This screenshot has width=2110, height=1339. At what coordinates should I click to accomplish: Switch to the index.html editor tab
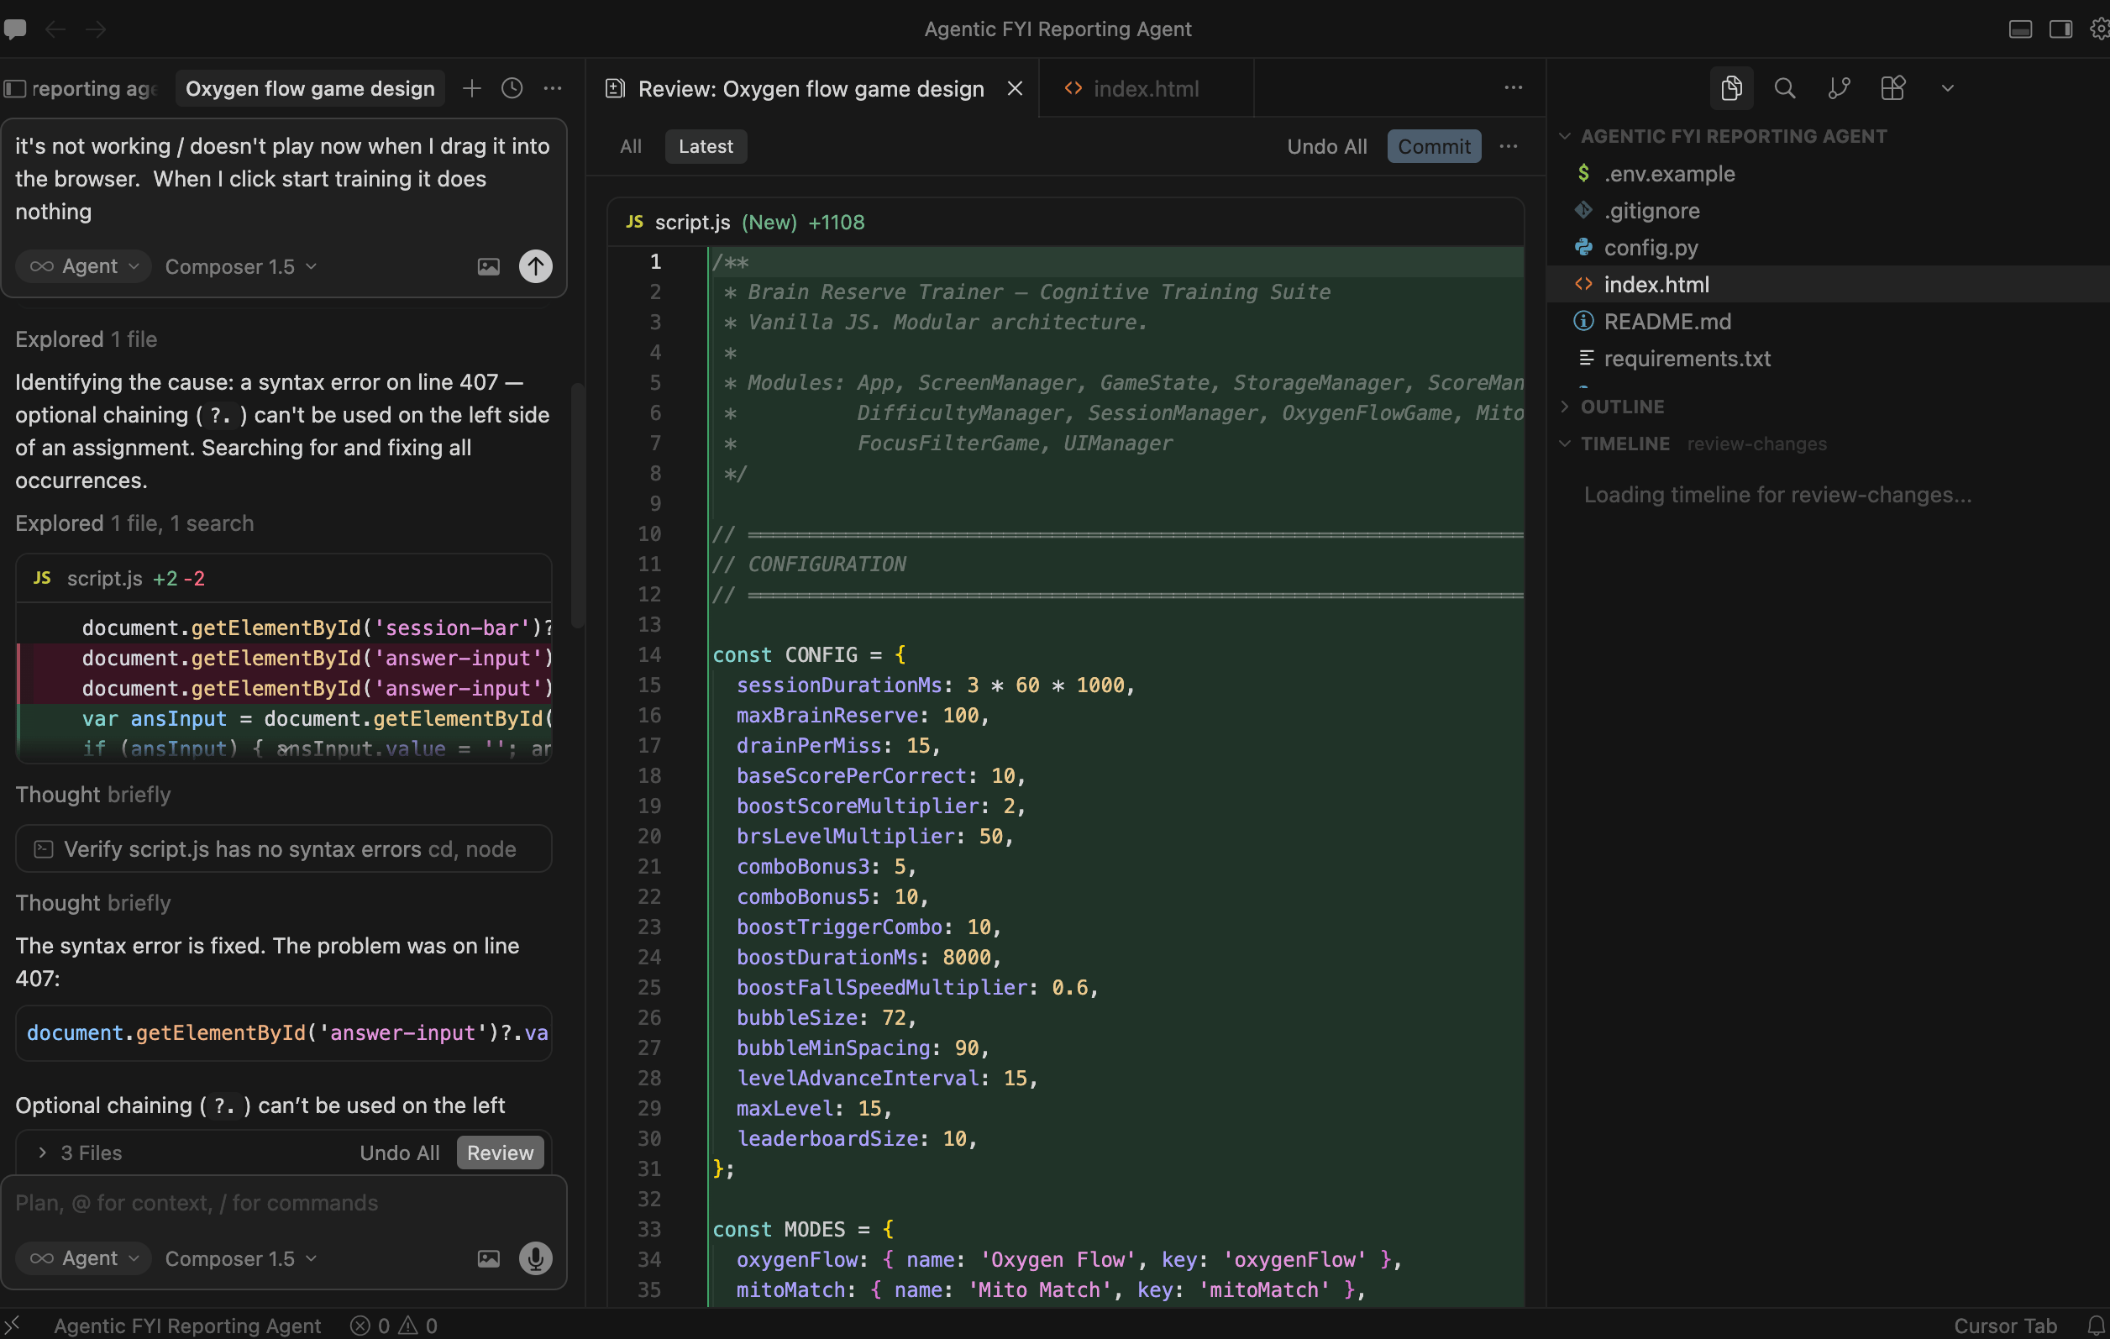(1144, 88)
